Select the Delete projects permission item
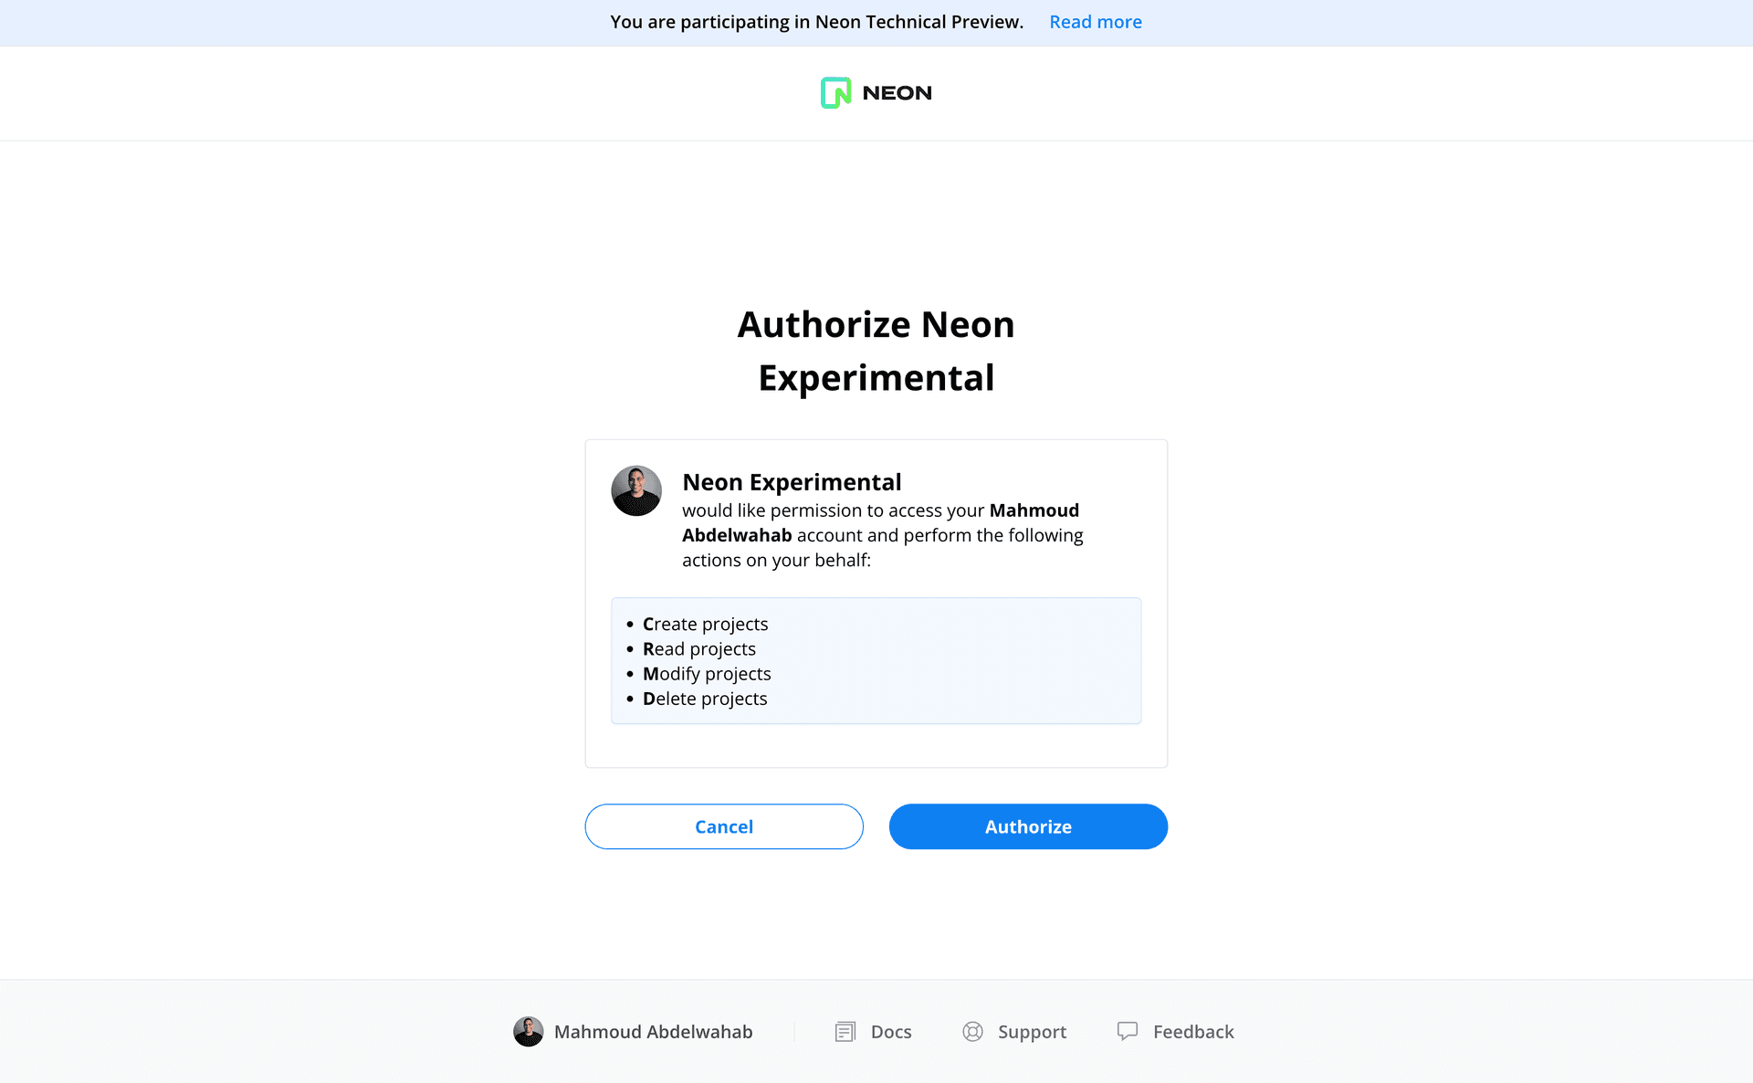This screenshot has width=1753, height=1083. (706, 699)
